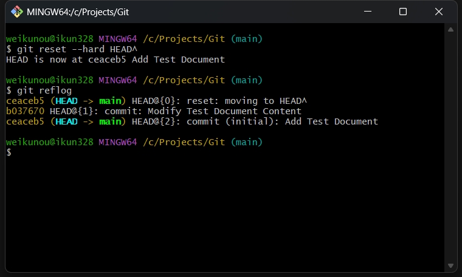Click 'Modify Test Document Content' commit message
This screenshot has width=462, height=277.
224,111
